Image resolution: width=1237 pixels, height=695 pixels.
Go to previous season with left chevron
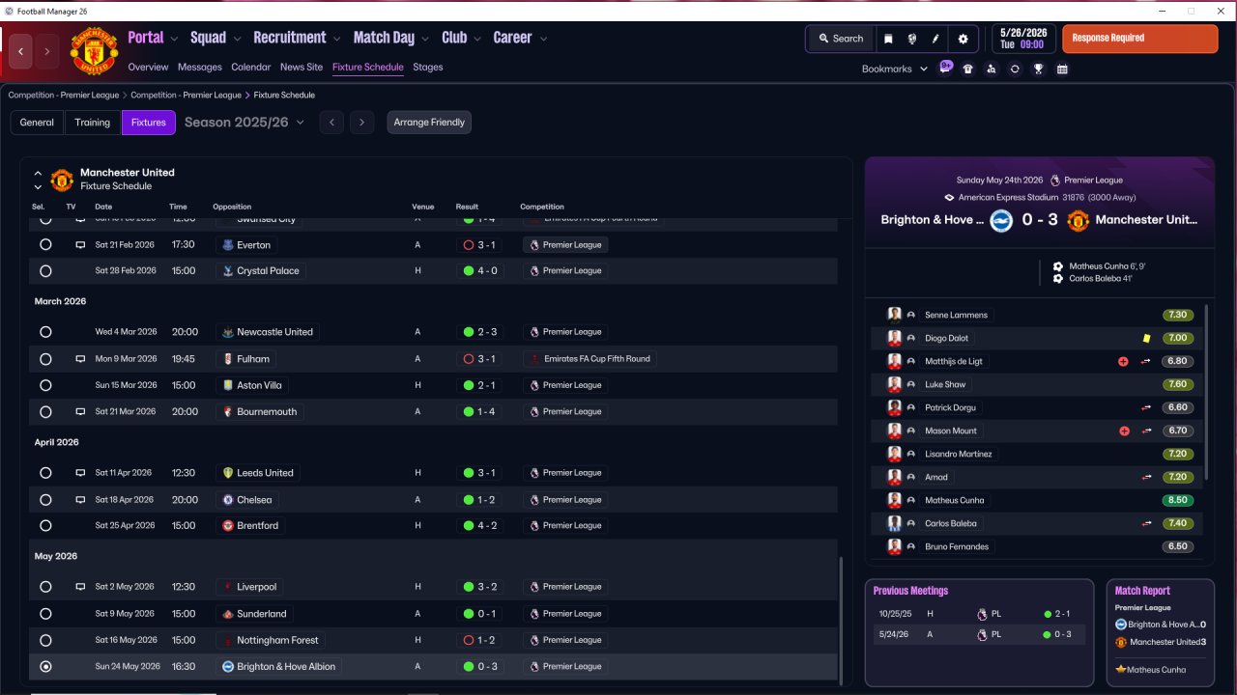coord(331,123)
